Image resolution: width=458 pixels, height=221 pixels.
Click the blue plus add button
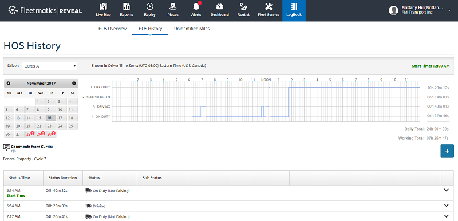coord(447,151)
